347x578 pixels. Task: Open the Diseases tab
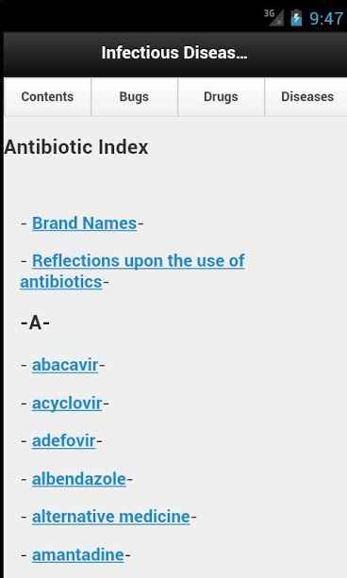pyautogui.click(x=306, y=97)
